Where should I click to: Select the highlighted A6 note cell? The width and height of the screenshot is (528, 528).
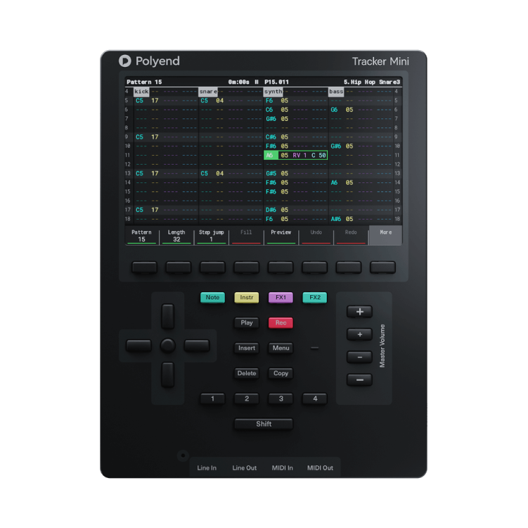coord(271,156)
